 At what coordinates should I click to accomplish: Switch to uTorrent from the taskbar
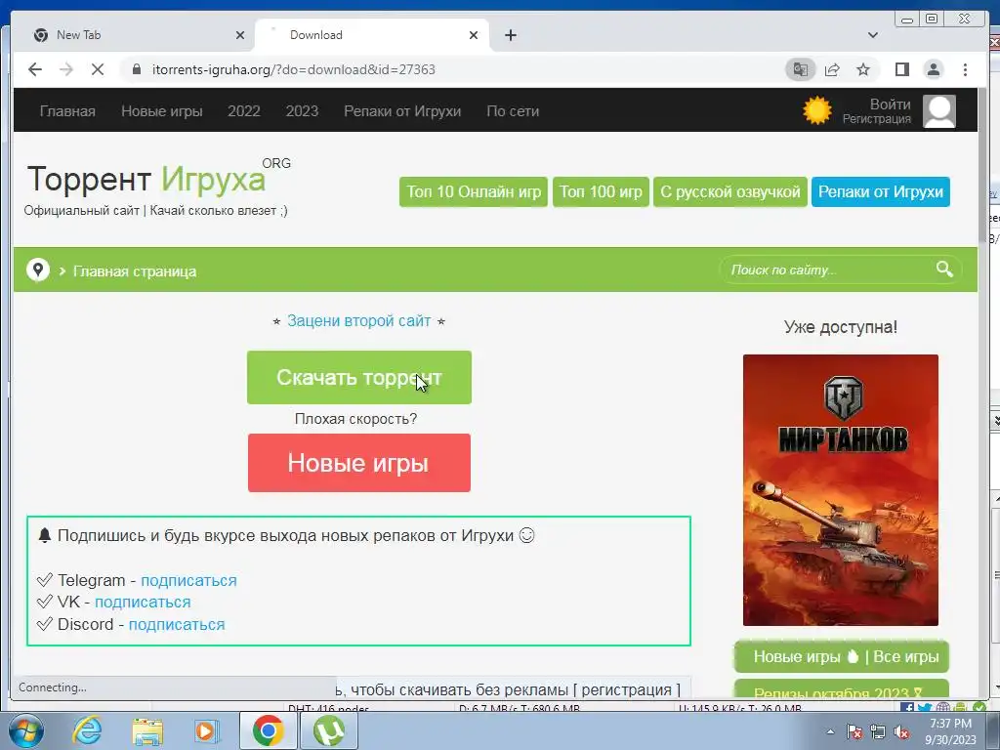(x=328, y=730)
